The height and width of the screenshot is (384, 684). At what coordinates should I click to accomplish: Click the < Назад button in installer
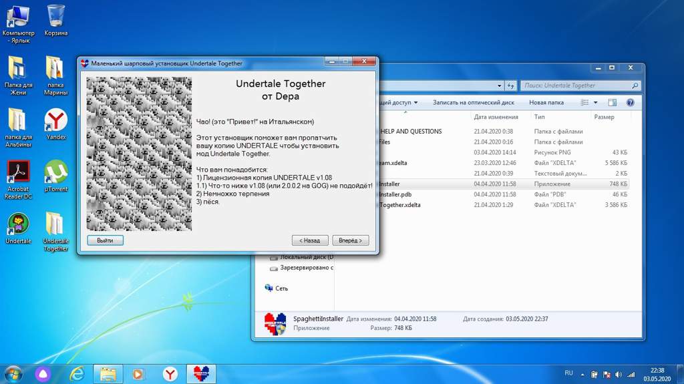pyautogui.click(x=309, y=240)
